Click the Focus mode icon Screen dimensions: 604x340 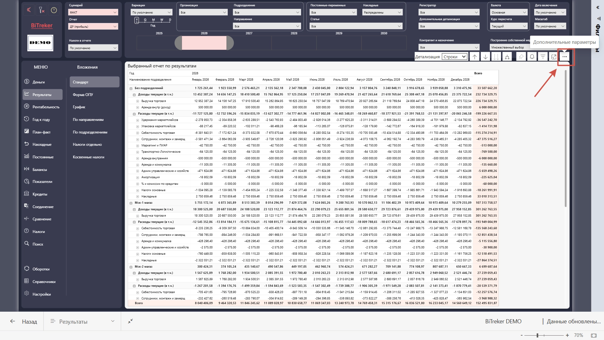554,57
